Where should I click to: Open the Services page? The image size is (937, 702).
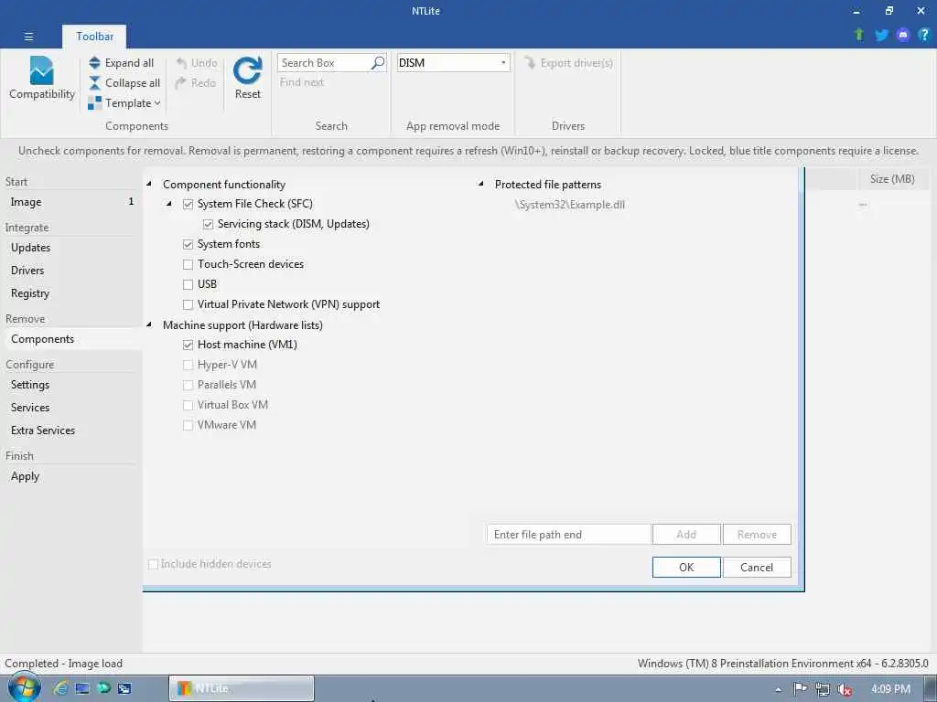pyautogui.click(x=30, y=408)
